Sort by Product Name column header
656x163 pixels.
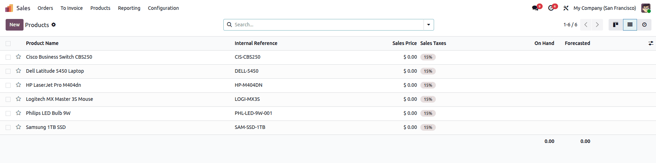[x=42, y=43]
